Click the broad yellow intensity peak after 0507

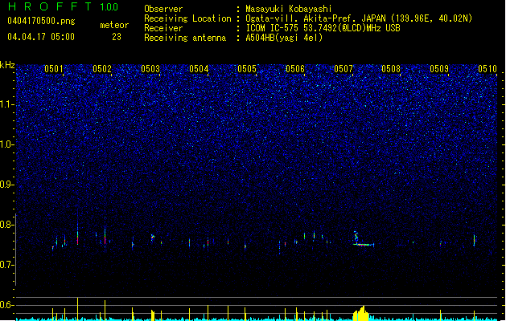pyautogui.click(x=361, y=314)
